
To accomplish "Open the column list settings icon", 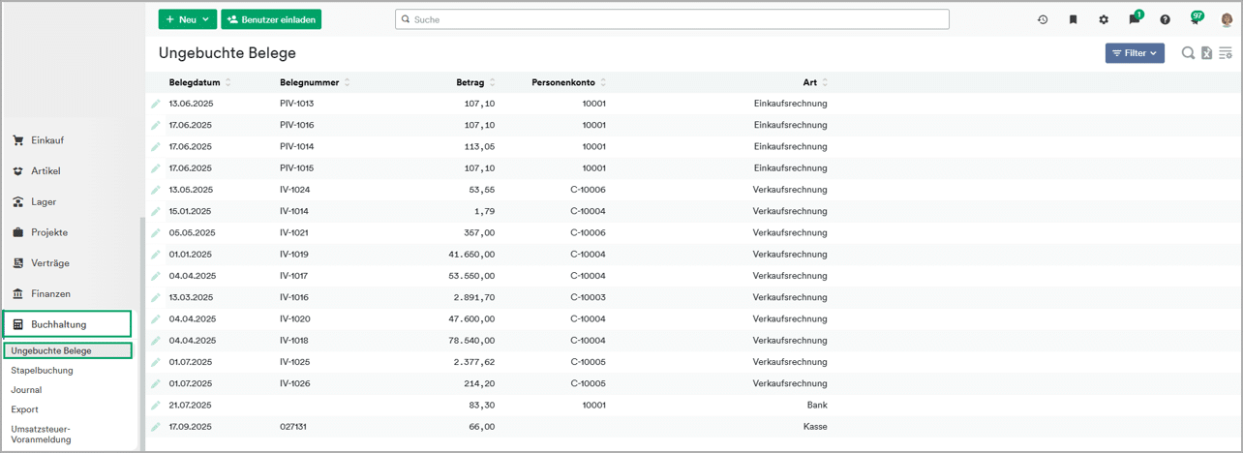I will 1226,53.
